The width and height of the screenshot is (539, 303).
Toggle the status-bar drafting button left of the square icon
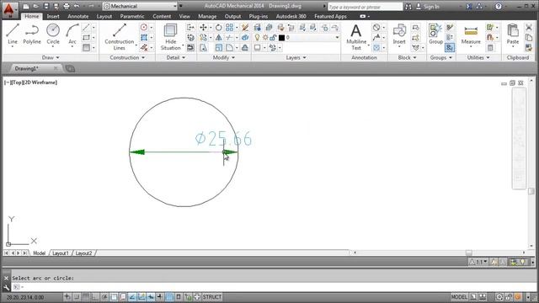tap(169, 297)
